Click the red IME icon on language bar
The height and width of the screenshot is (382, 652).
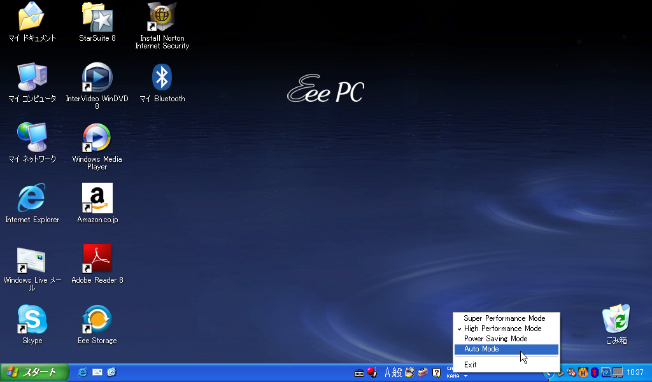click(x=372, y=372)
